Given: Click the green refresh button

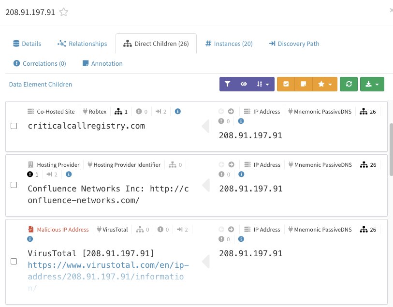Looking at the screenshot, I should [349, 84].
